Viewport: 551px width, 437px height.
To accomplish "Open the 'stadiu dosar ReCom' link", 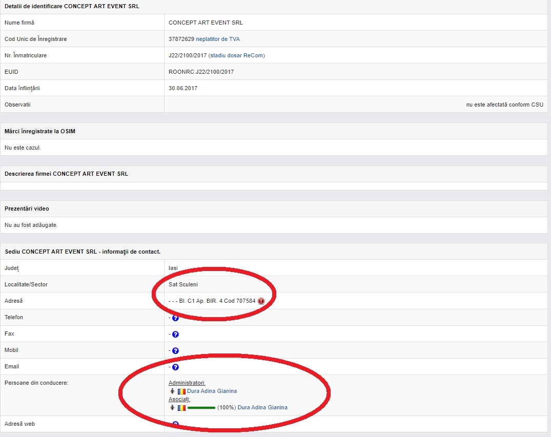I will [x=237, y=55].
